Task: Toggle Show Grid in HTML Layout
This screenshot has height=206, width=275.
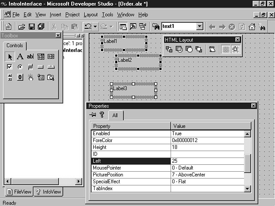Action: point(225,49)
